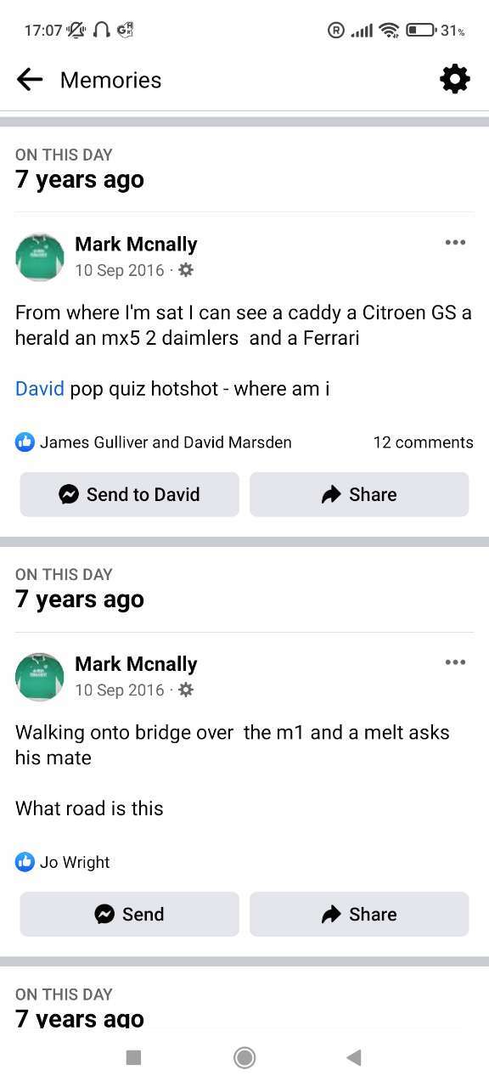Share the m1 bridge memory post
The image size is (489, 1087).
(x=359, y=914)
